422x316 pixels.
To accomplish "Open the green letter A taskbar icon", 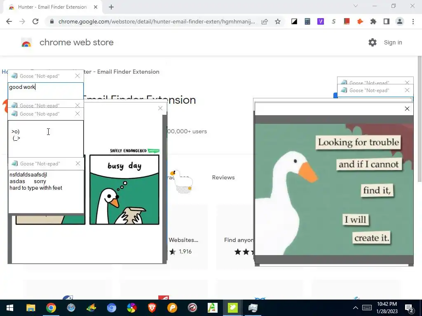I will (x=212, y=308).
